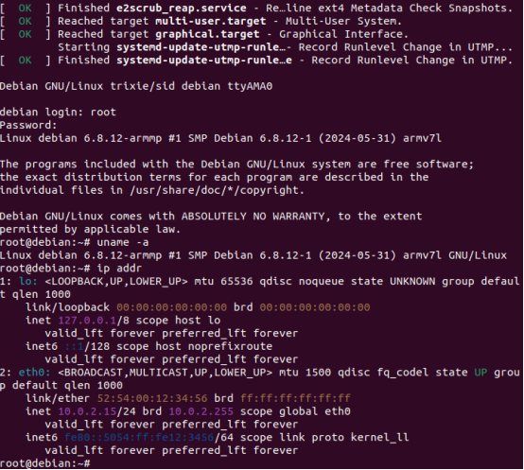
Task: Click the graphical.target bold text
Action: pyautogui.click(x=207, y=34)
